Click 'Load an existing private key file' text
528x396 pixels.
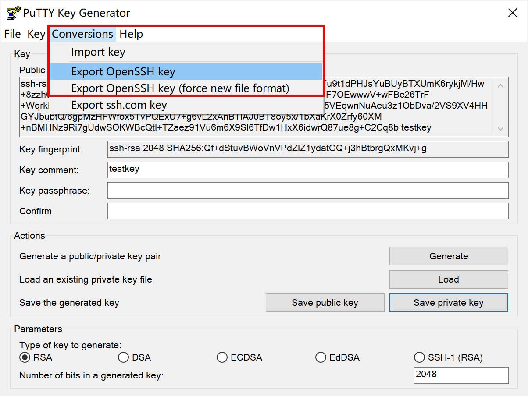(86, 279)
